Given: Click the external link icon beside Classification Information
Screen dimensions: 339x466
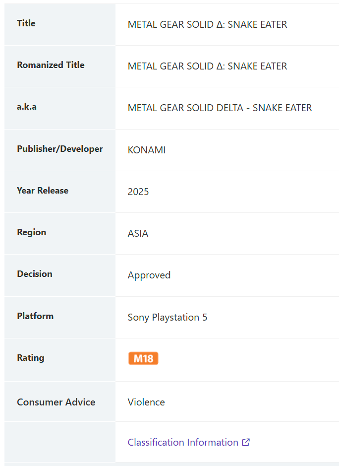Looking at the screenshot, I should coord(246,442).
